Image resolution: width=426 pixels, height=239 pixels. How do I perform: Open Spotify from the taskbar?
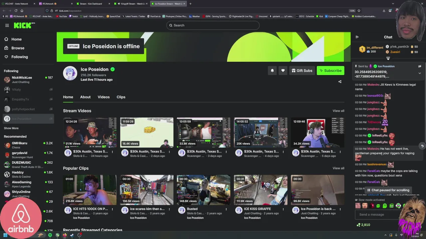coord(50,235)
